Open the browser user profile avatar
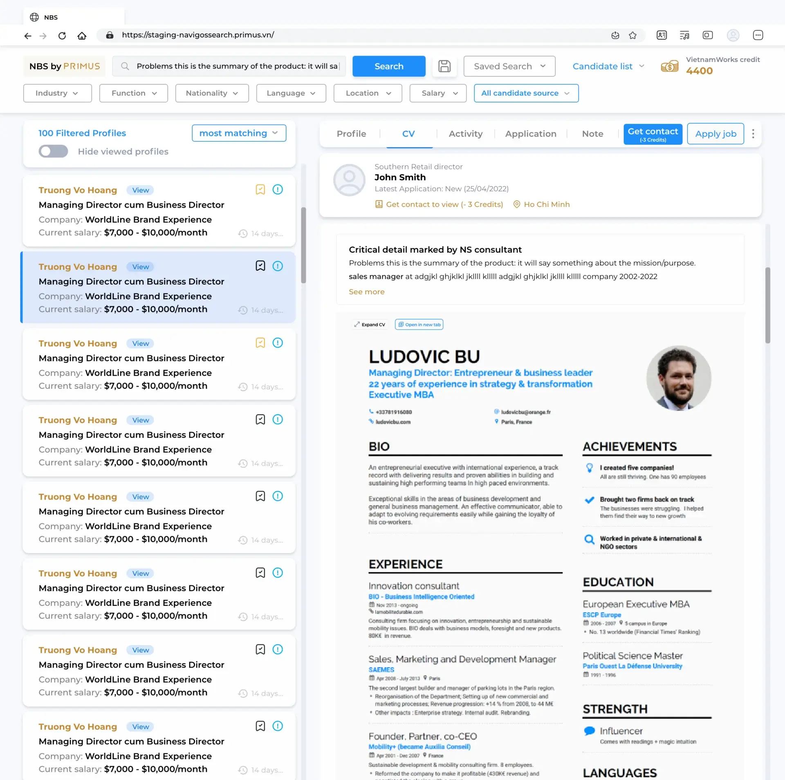Screen dimensions: 785x780 (x=733, y=35)
